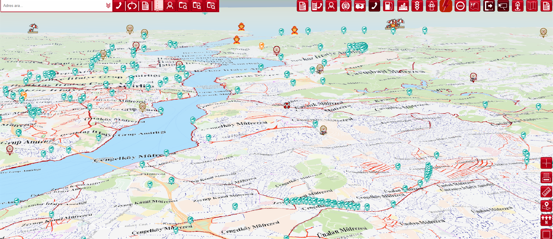Toggle the security camera icon
The image size is (553, 239).
503,6
